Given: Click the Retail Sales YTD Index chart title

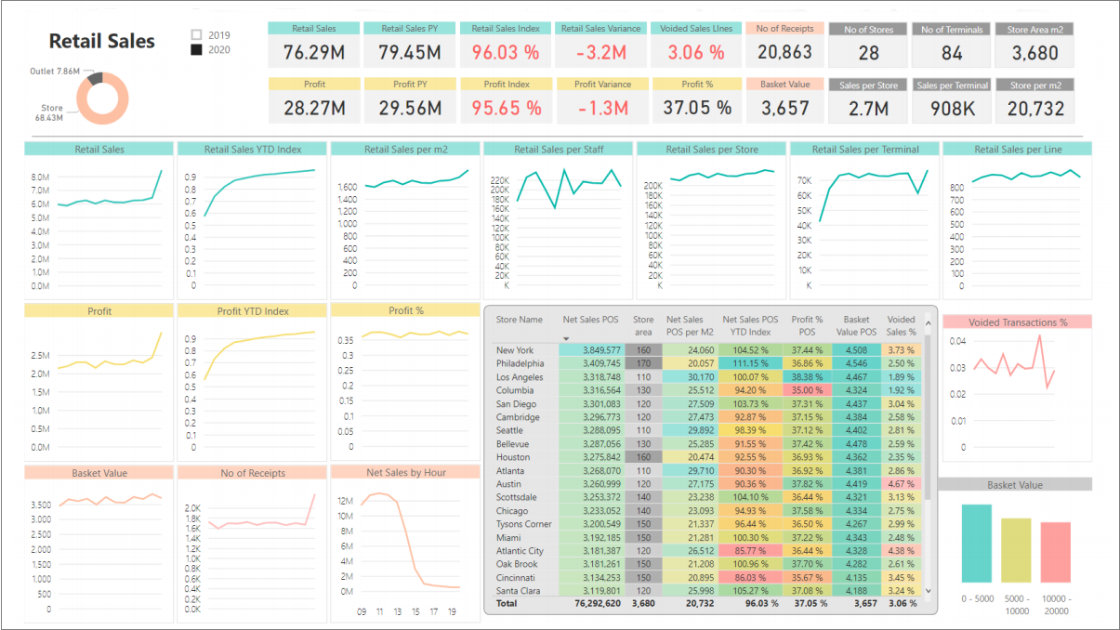Looking at the screenshot, I should (252, 149).
